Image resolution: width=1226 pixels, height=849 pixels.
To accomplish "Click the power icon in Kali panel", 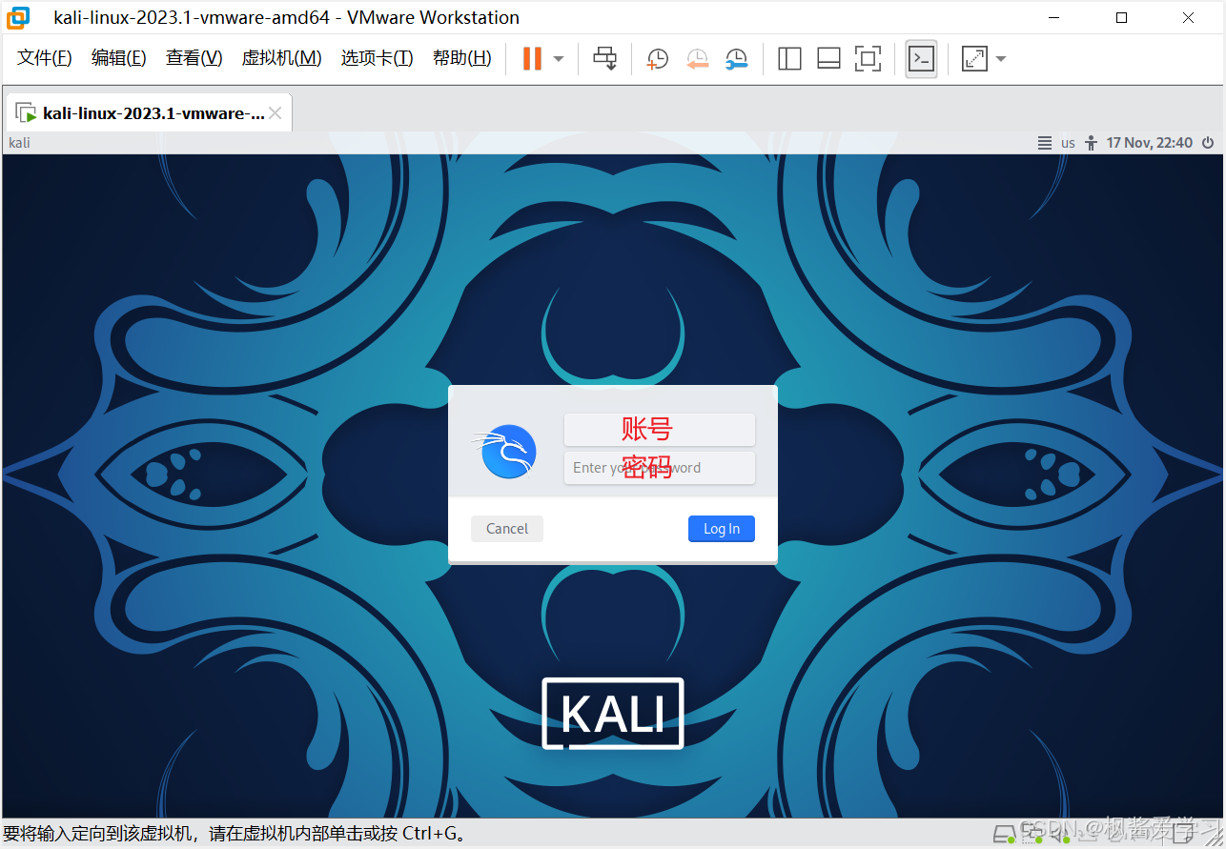I will tap(1208, 143).
